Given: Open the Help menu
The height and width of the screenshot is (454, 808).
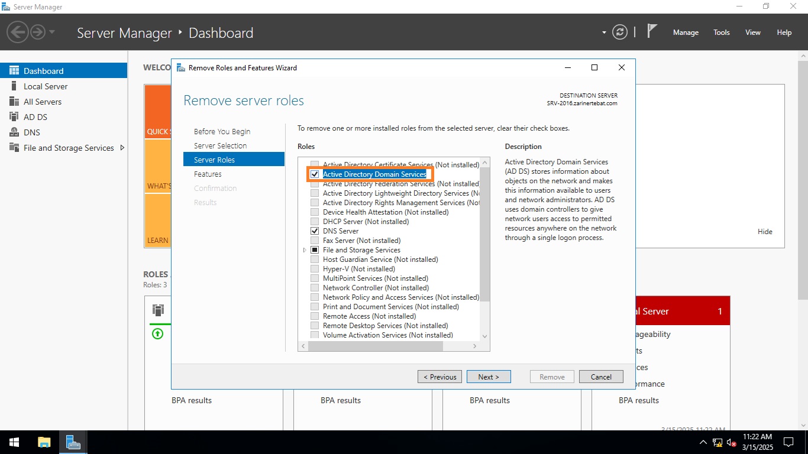Looking at the screenshot, I should click(784, 33).
